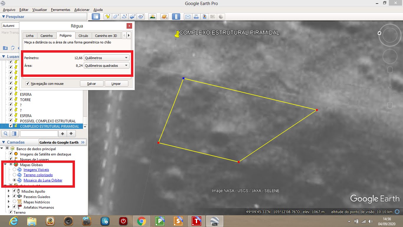Open the planet selector dropdown
403x227 pixels.
click(x=164, y=17)
